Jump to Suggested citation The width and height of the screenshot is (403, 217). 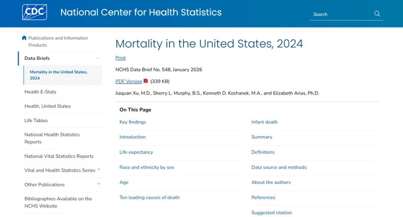coord(272,212)
